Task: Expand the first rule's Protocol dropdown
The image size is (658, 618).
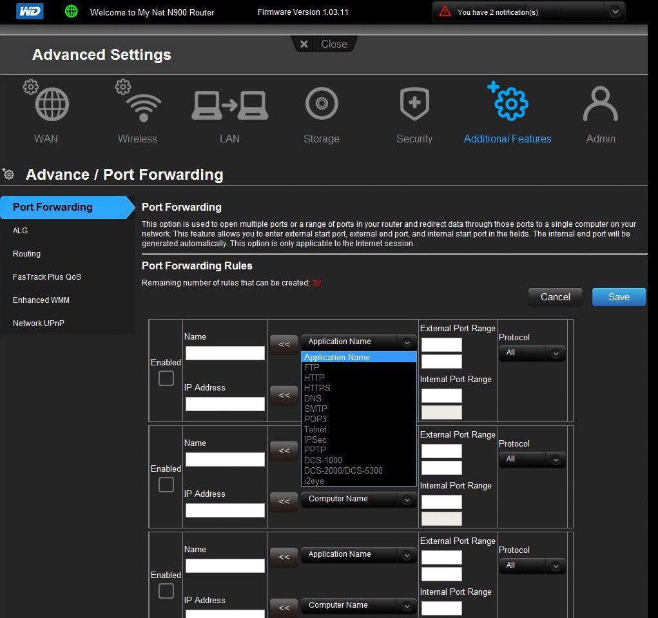Action: [532, 353]
